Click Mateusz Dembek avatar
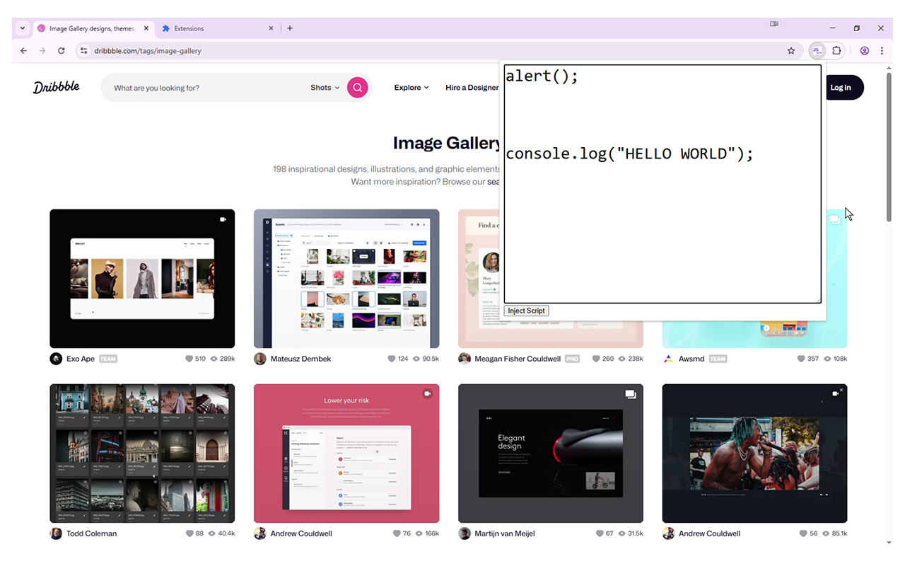This screenshot has width=905, height=566. [260, 359]
